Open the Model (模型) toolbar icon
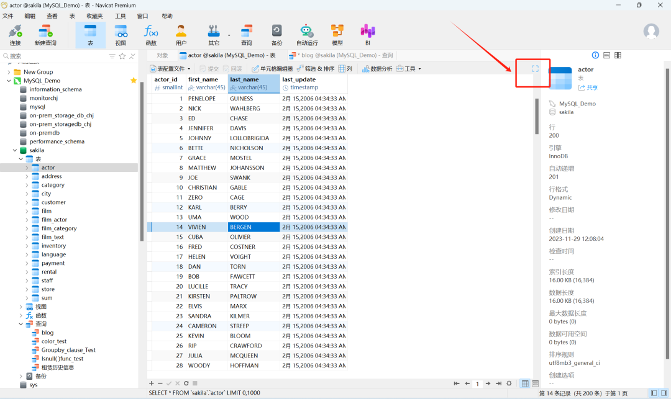Screen dimensions: 671x399 (337, 35)
